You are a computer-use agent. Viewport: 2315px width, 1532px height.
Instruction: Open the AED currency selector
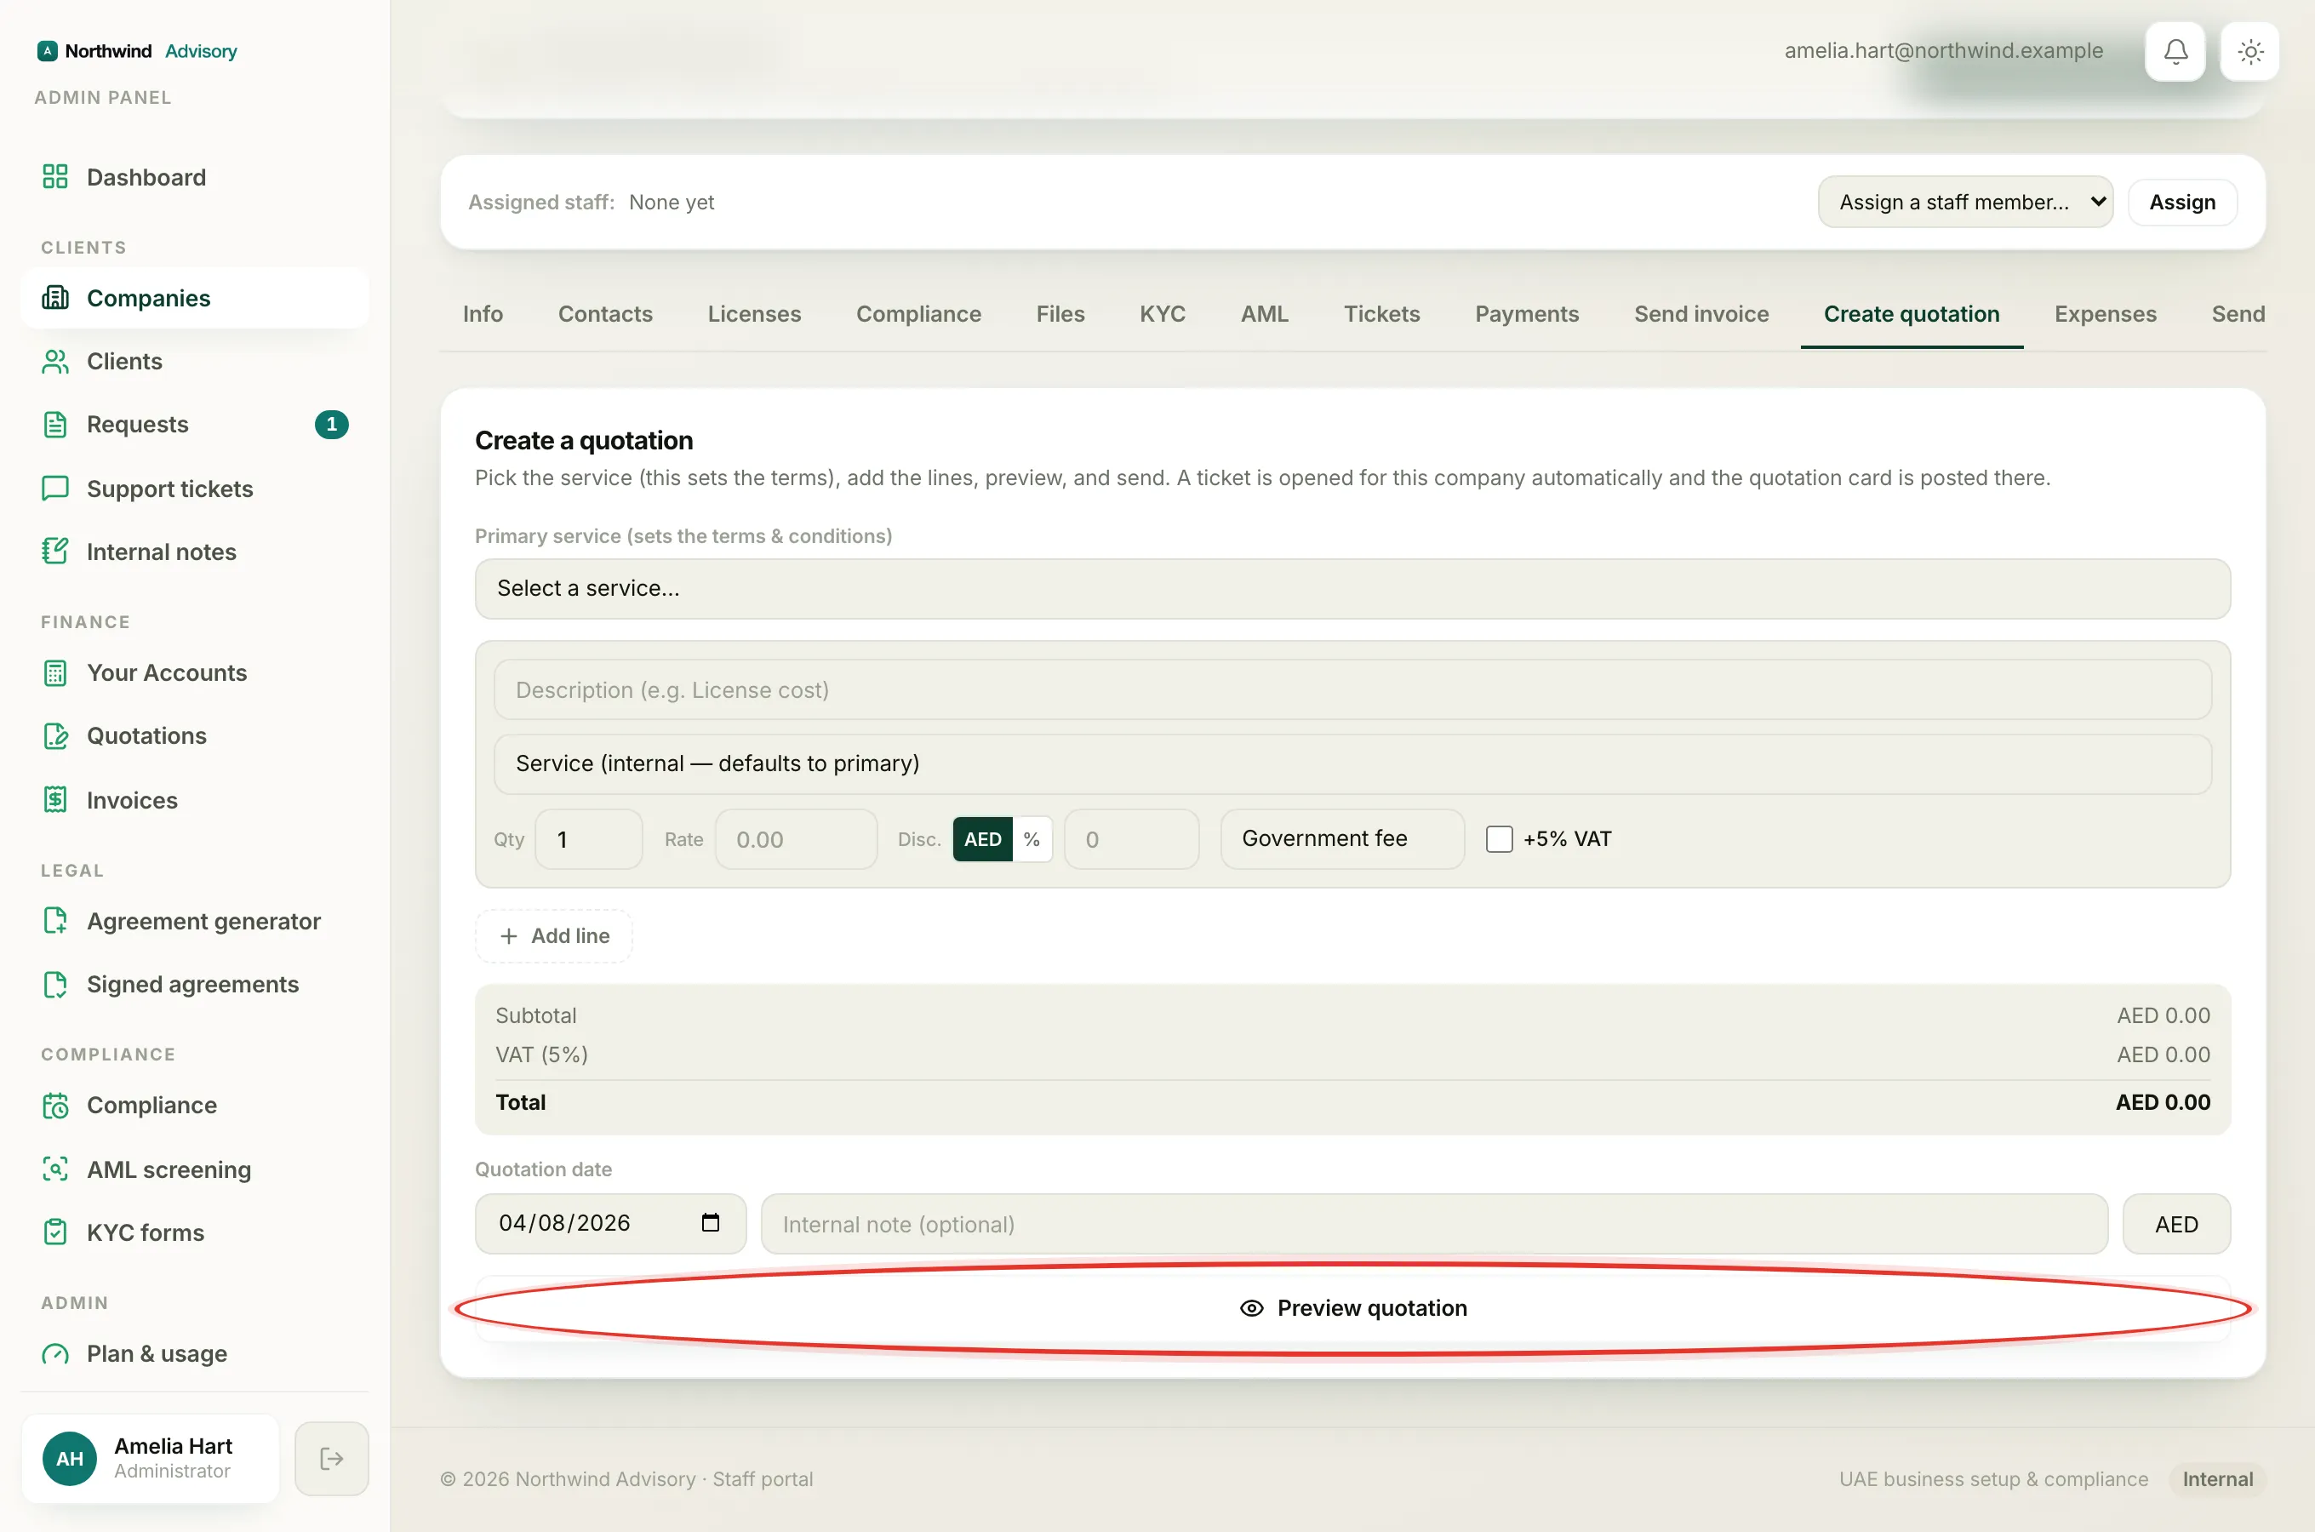pyautogui.click(x=2176, y=1224)
